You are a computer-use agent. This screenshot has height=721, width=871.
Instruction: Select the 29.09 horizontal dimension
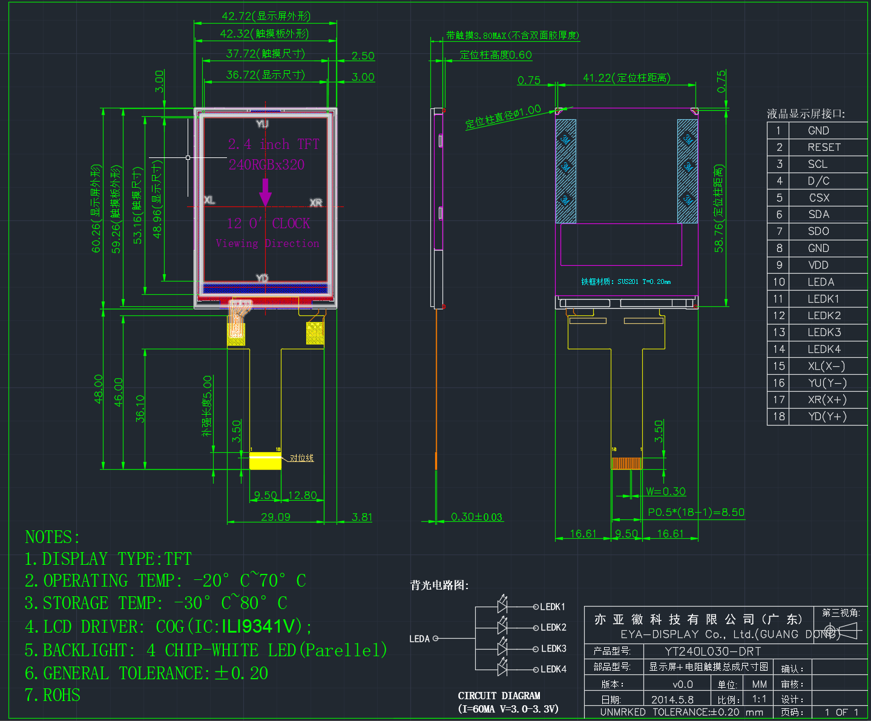[275, 517]
